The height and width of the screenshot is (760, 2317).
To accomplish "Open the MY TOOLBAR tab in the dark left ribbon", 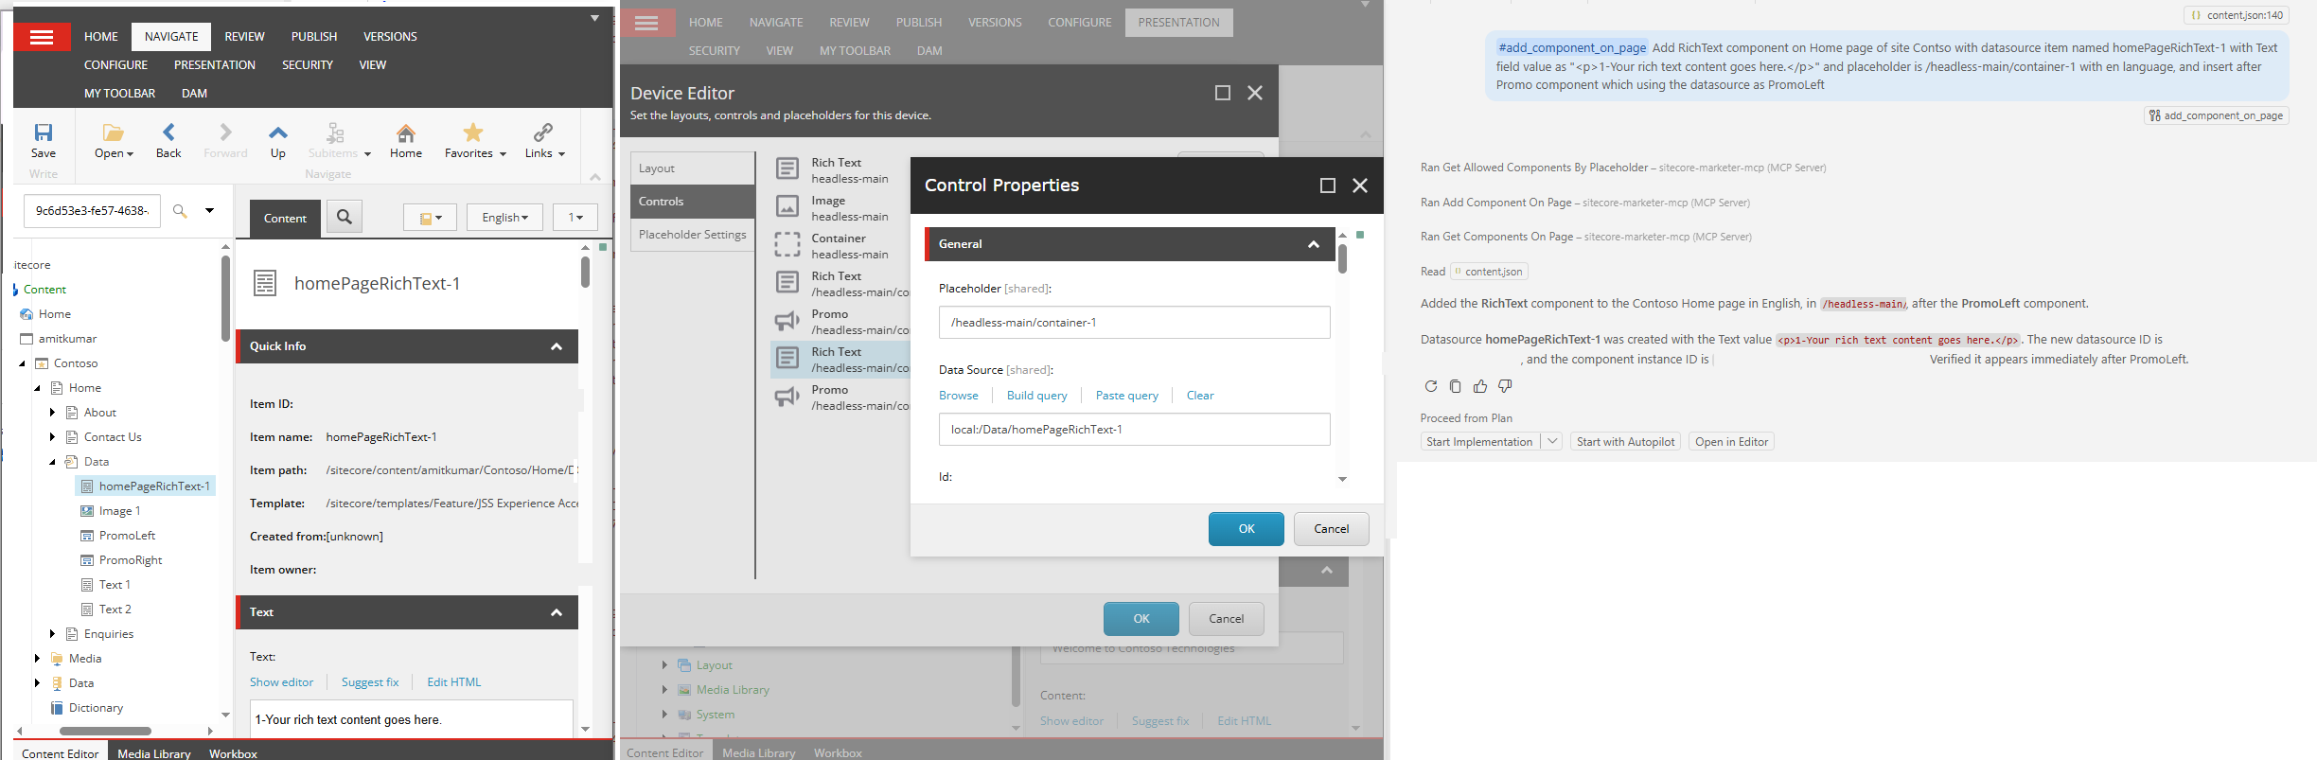I will pos(120,94).
